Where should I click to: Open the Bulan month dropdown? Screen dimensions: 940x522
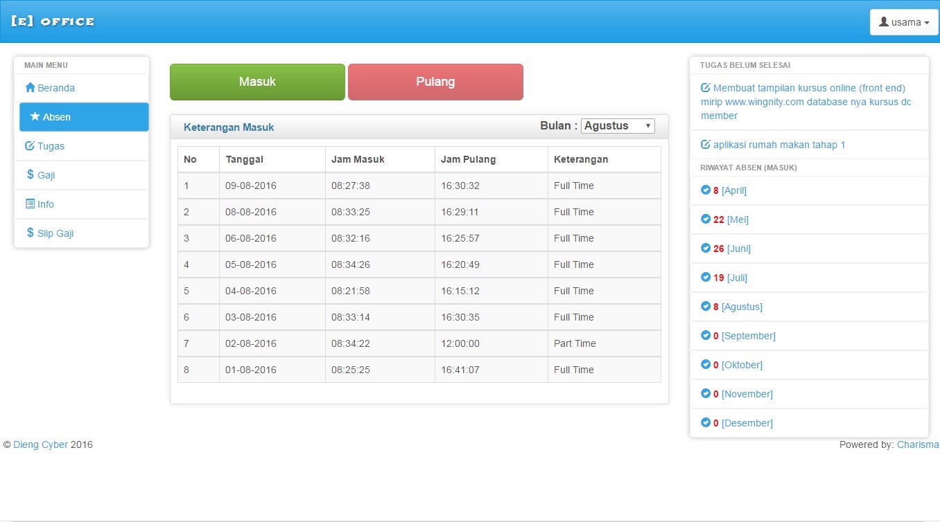[618, 126]
